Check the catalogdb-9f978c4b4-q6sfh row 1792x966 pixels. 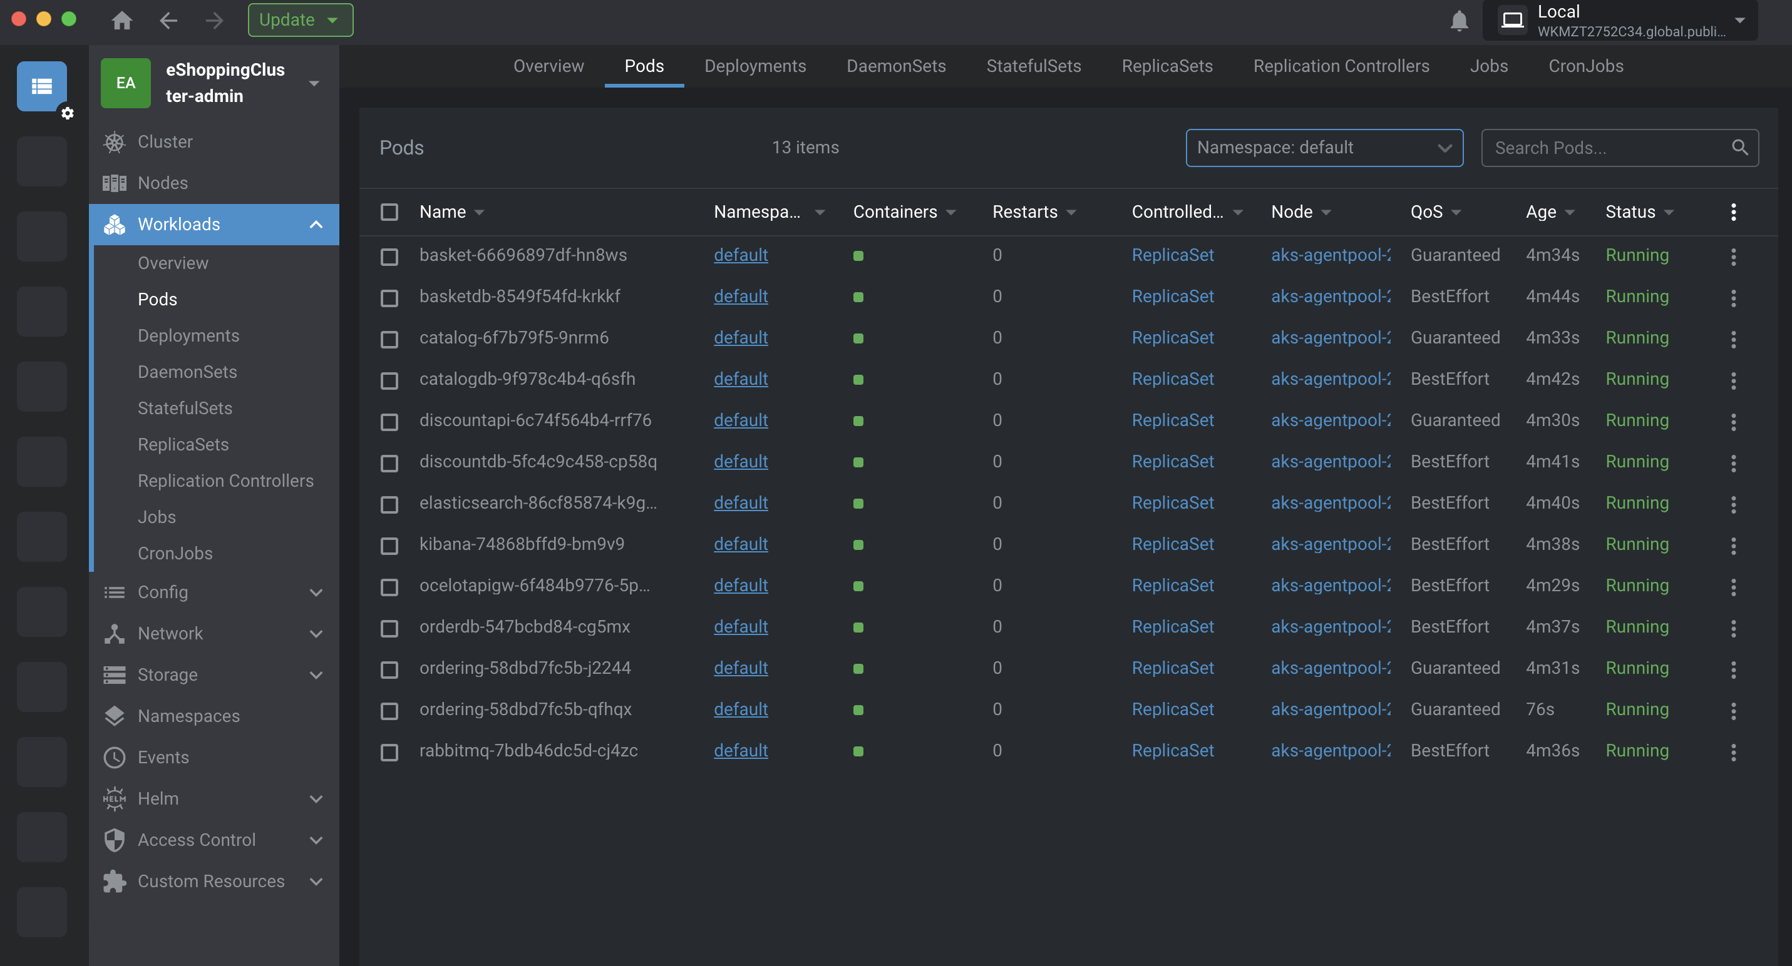[x=389, y=380]
